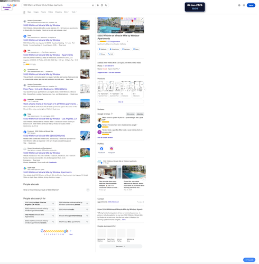Expand 'What is the architectural style' question
Viewport: 259px width, 264px height.
[x=88, y=190]
